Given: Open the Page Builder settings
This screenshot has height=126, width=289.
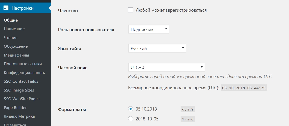Looking at the screenshot, I should (15, 108).
